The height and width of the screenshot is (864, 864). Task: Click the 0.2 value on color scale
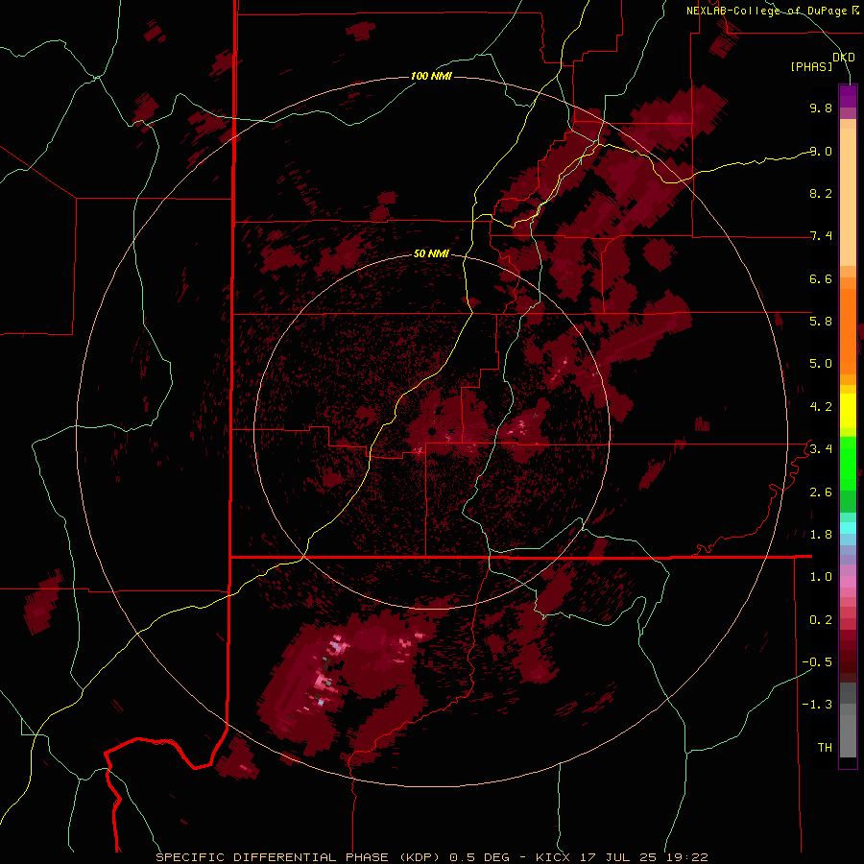pos(821,620)
